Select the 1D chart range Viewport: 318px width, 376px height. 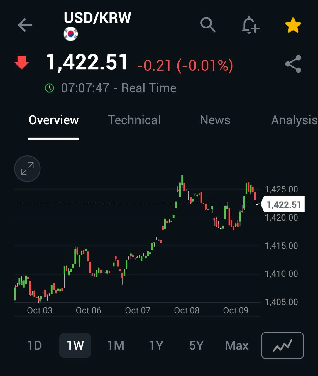click(35, 345)
